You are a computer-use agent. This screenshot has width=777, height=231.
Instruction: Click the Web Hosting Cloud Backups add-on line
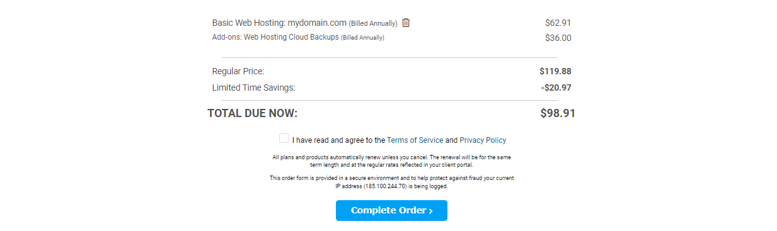pos(298,38)
